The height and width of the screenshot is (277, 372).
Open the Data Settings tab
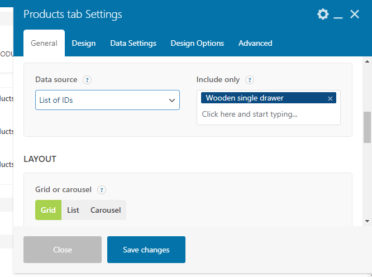[133, 43]
